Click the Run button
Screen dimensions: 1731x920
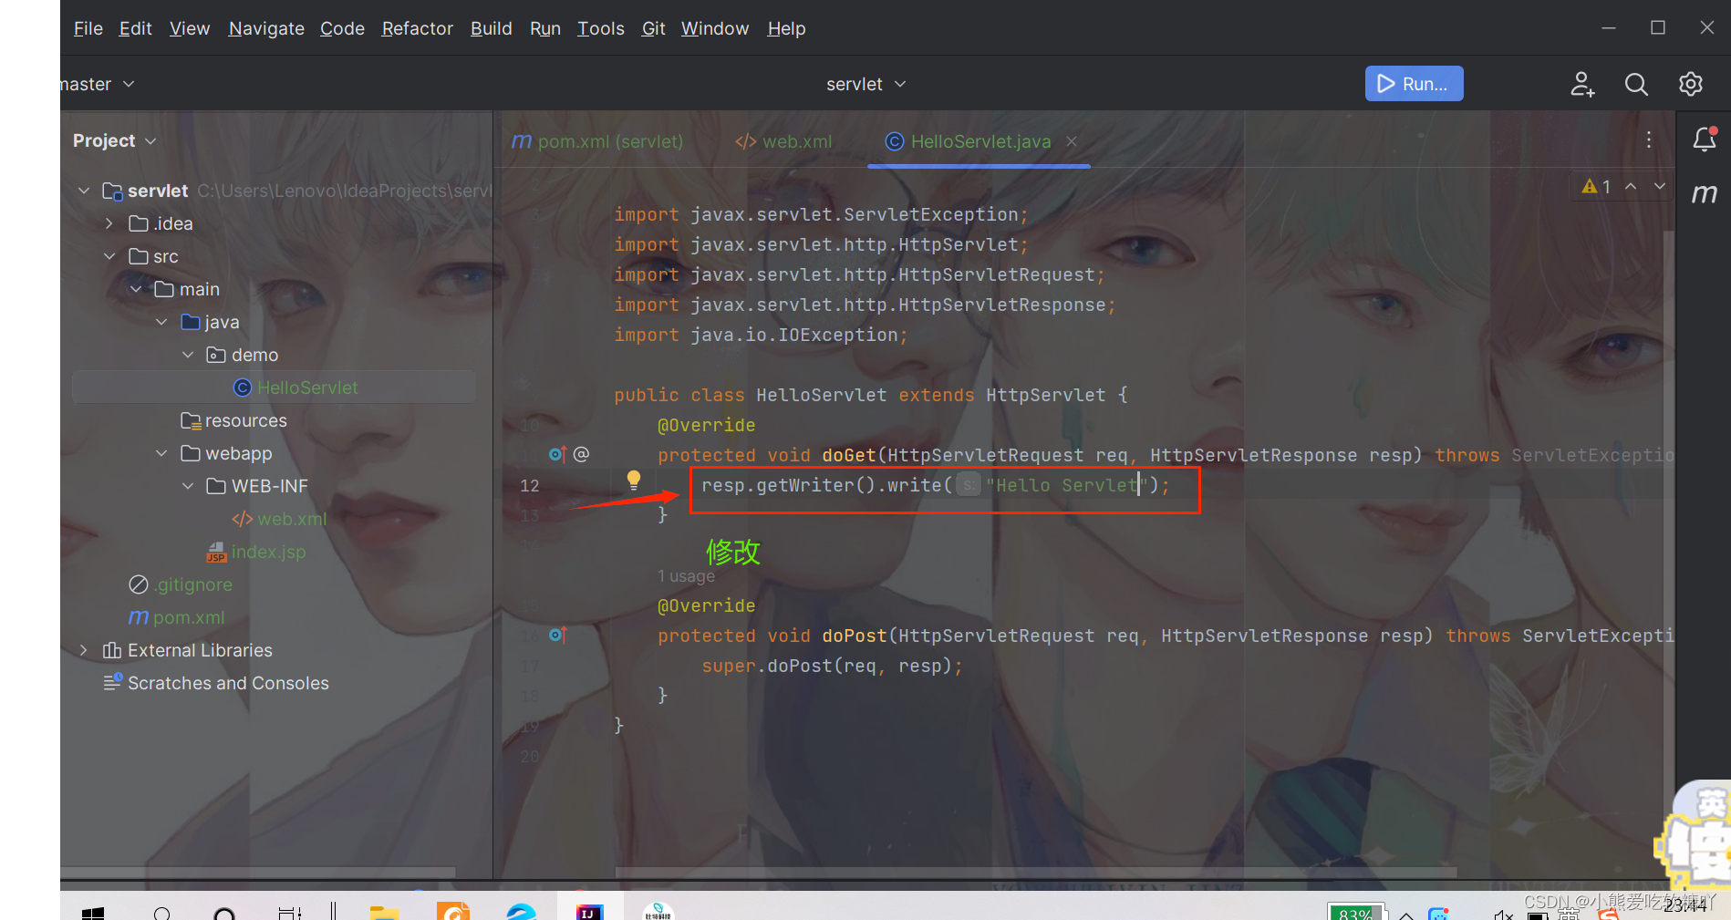[1414, 84]
